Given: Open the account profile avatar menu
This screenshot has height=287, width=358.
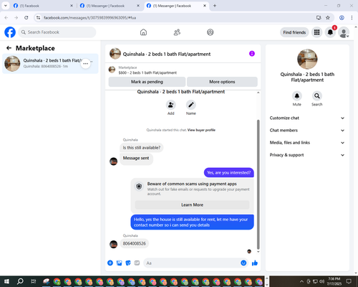Looking at the screenshot, I should point(344,32).
